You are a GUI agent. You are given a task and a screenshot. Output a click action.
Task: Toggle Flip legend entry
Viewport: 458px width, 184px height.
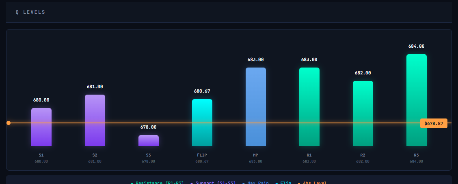[x=283, y=183]
